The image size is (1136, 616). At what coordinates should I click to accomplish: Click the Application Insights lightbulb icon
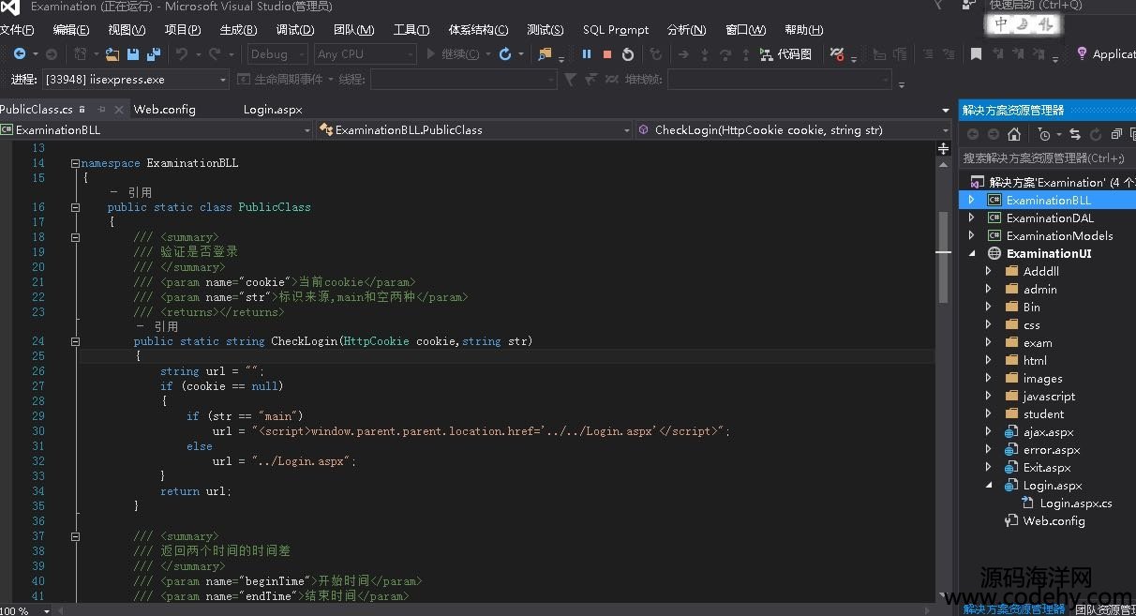[x=1082, y=54]
